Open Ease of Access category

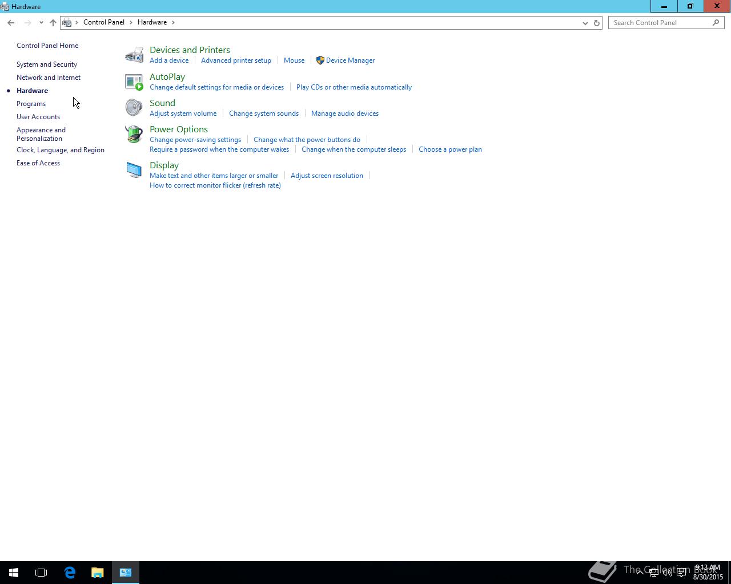[x=38, y=163]
